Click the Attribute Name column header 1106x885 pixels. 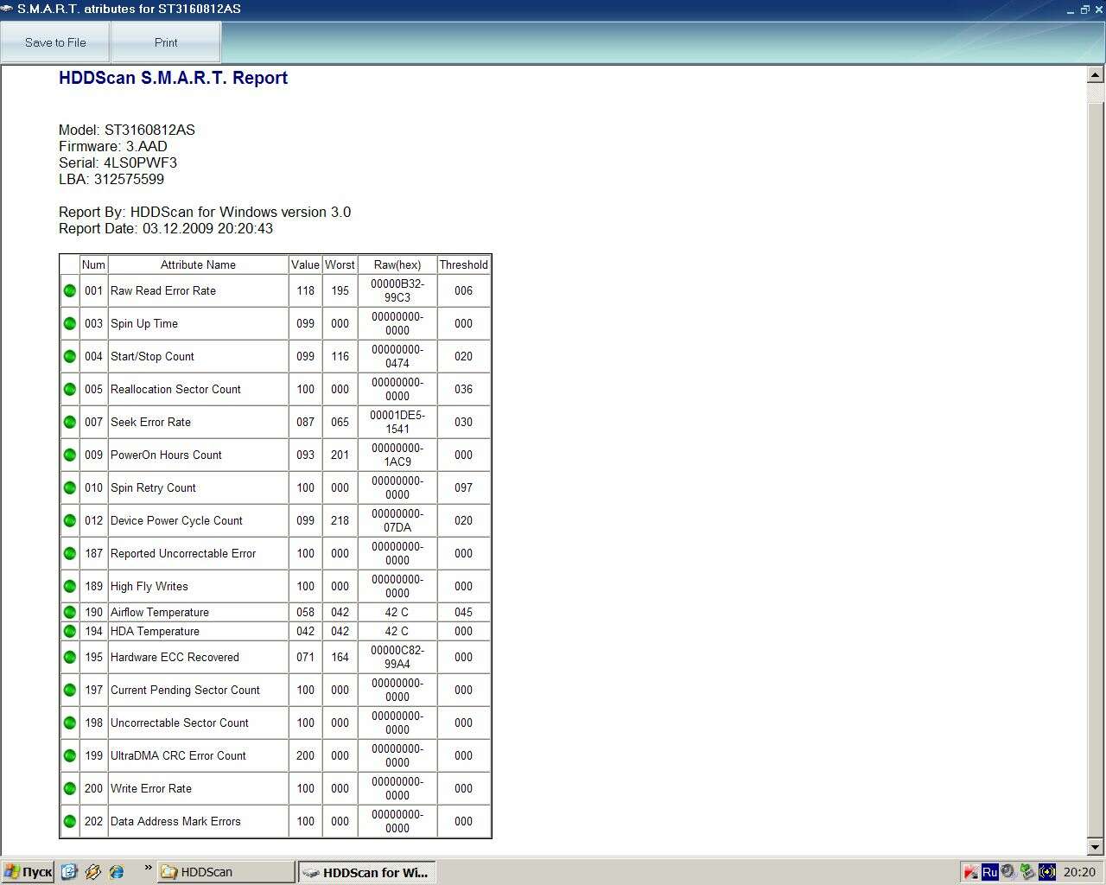coord(198,264)
